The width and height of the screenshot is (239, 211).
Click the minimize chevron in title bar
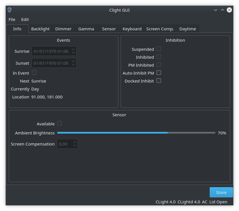pyautogui.click(x=216, y=10)
